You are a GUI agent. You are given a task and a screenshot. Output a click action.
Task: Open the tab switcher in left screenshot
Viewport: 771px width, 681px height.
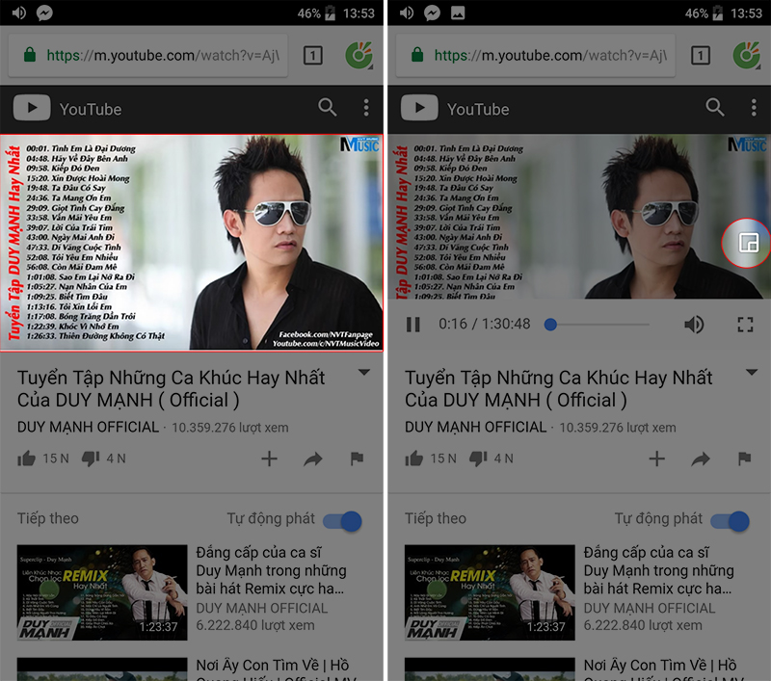313,56
